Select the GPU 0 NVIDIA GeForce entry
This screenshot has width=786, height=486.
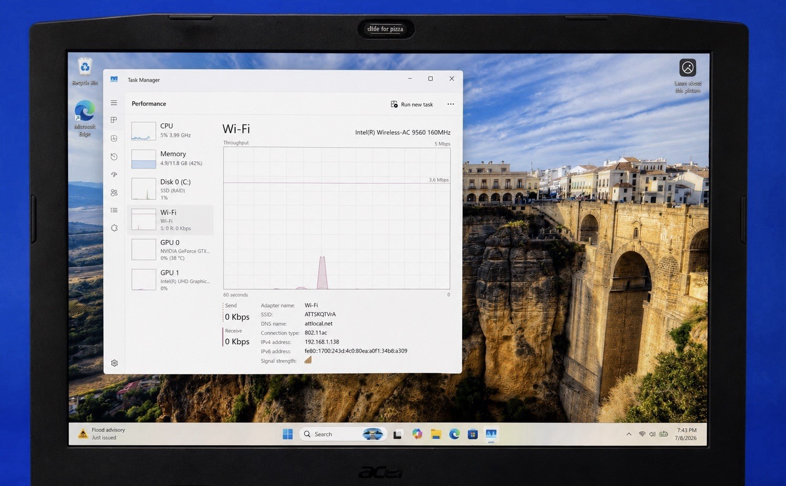point(170,250)
